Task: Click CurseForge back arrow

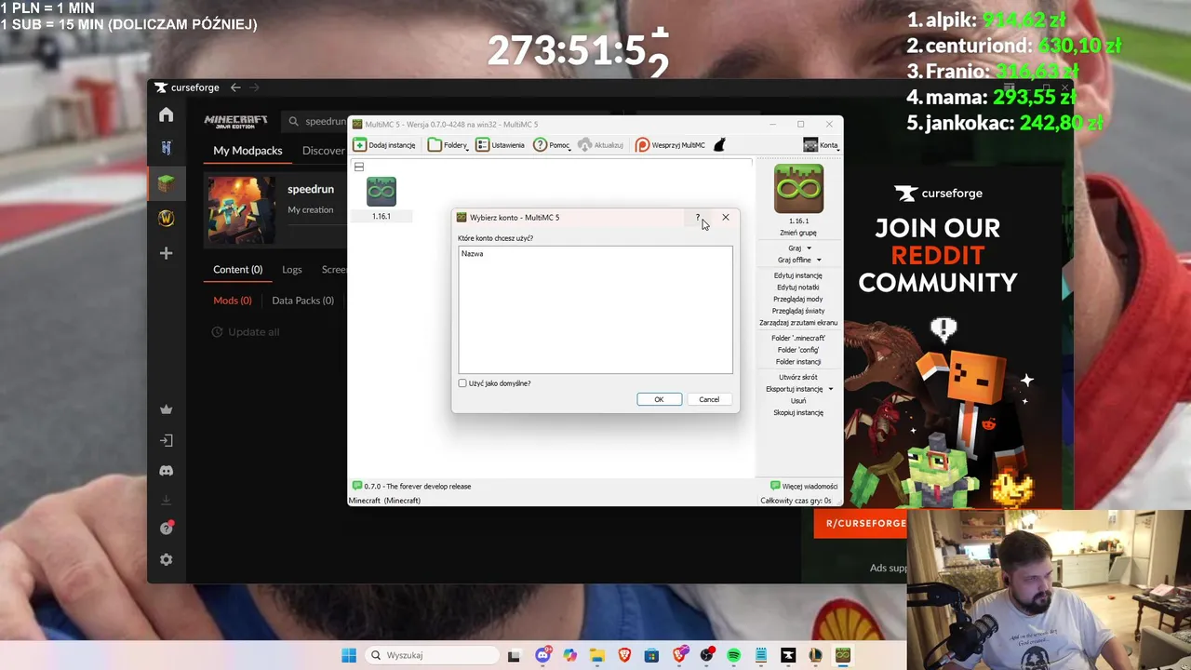Action: pos(235,87)
